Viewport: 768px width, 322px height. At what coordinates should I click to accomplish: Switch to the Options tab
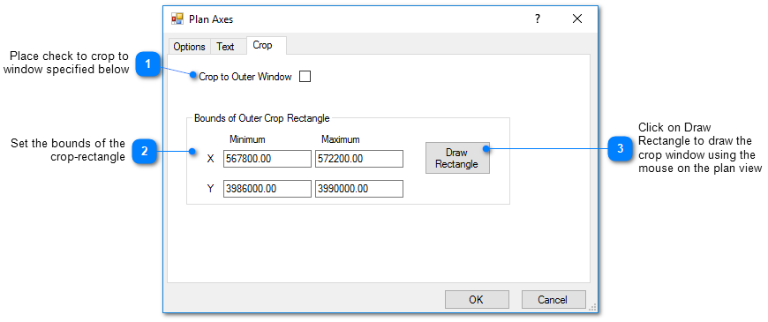[189, 47]
